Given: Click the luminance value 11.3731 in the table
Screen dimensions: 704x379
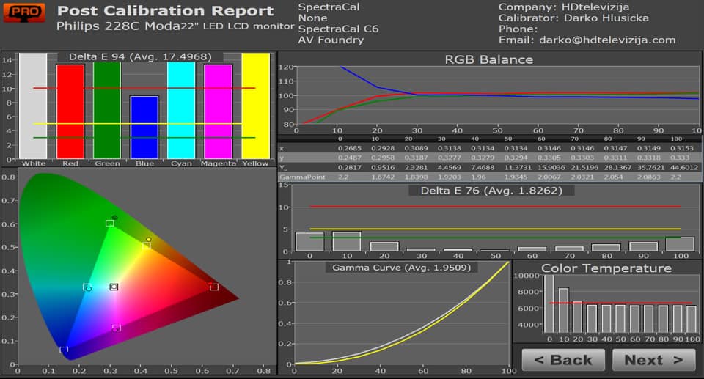Looking at the screenshot, I should (x=517, y=167).
